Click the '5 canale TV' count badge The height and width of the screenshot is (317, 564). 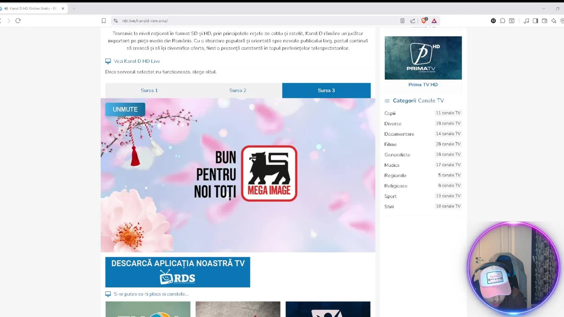pyautogui.click(x=449, y=175)
